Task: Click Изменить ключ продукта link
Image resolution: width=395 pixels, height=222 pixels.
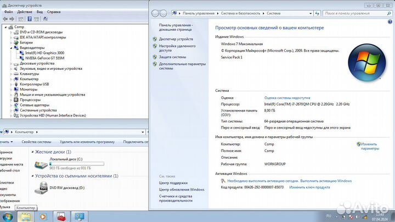Action: click(x=309, y=187)
